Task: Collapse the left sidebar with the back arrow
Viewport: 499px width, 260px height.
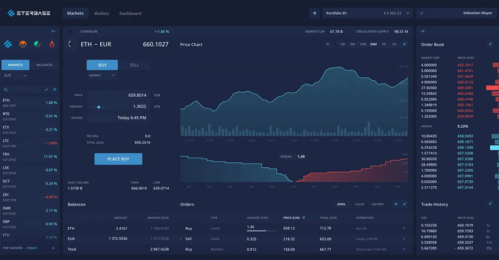Action: [54, 31]
